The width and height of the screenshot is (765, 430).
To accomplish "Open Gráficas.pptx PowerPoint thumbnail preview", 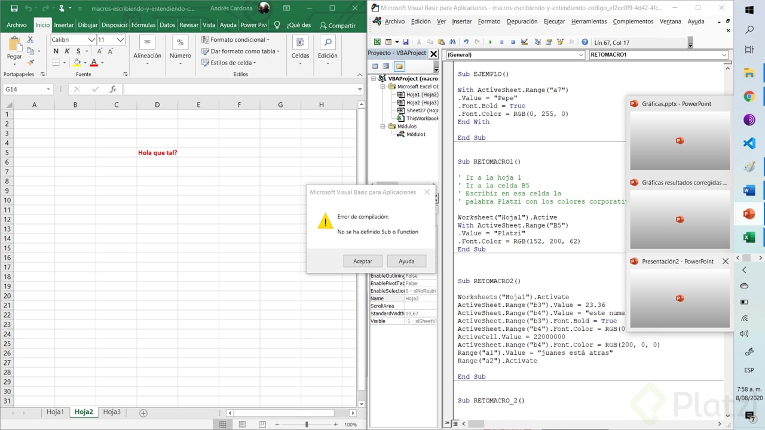I will (x=680, y=141).
